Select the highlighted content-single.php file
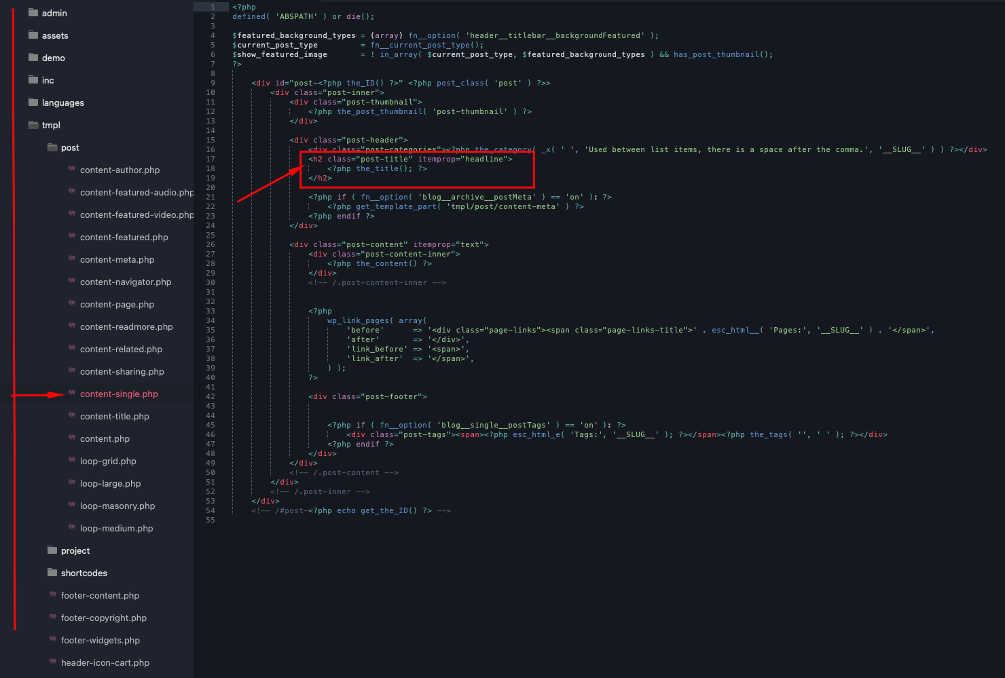 tap(119, 394)
